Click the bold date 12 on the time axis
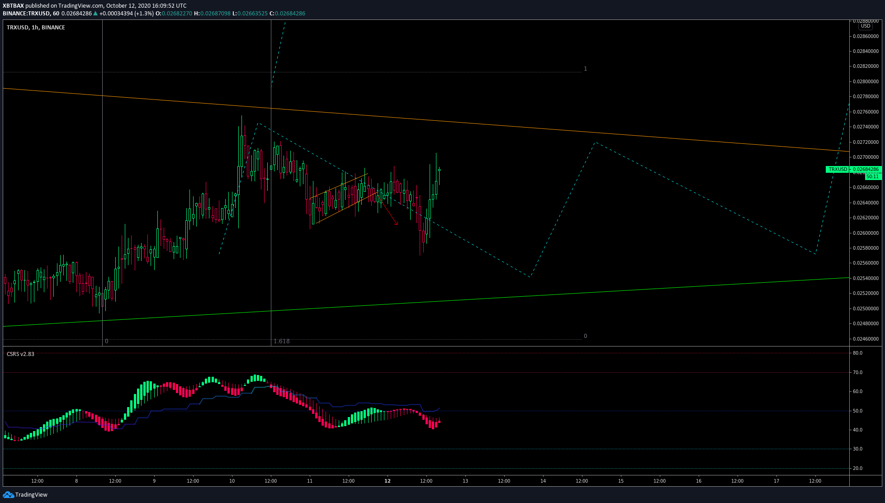885x503 pixels. click(x=388, y=481)
